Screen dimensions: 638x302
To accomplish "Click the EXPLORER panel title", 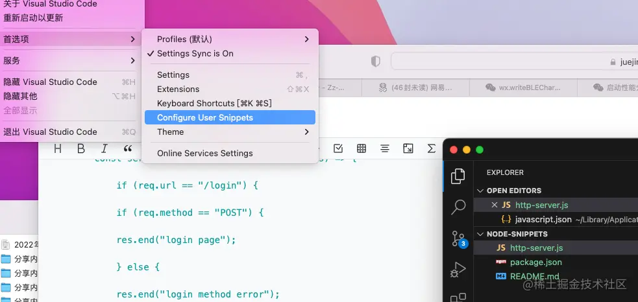I will [x=505, y=172].
